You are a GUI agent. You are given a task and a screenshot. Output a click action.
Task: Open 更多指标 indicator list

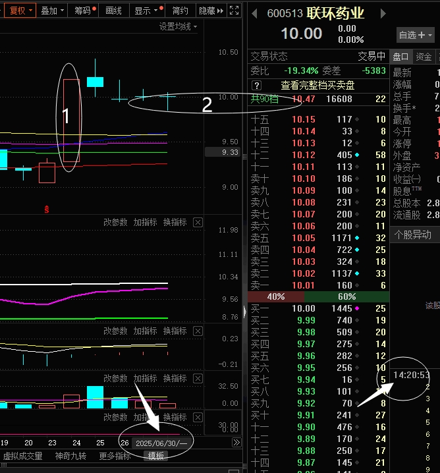[115, 456]
